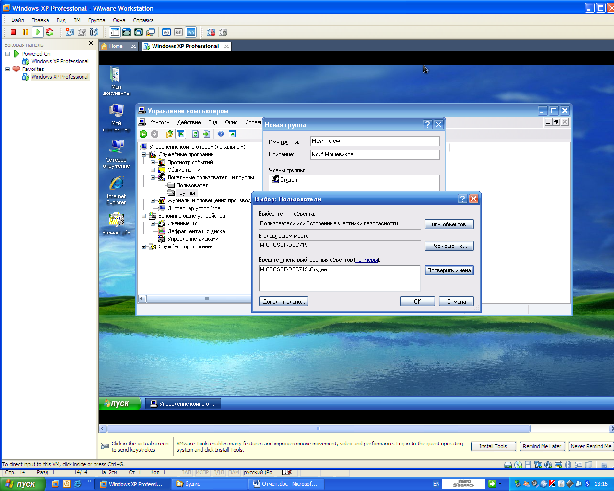Open the Группа menu in VMware
Viewport: 614px width, 491px height.
tap(96, 20)
